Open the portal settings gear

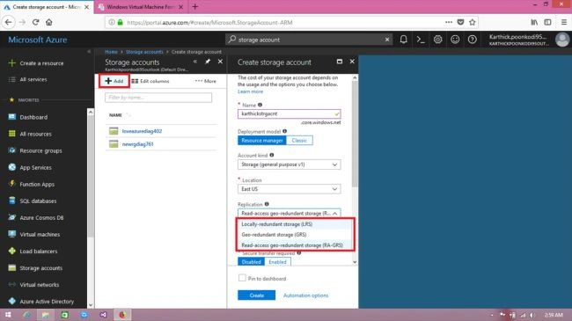(x=437, y=40)
